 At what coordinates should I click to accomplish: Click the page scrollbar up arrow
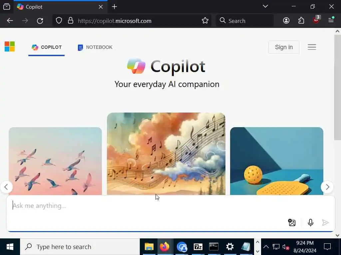pos(337,31)
